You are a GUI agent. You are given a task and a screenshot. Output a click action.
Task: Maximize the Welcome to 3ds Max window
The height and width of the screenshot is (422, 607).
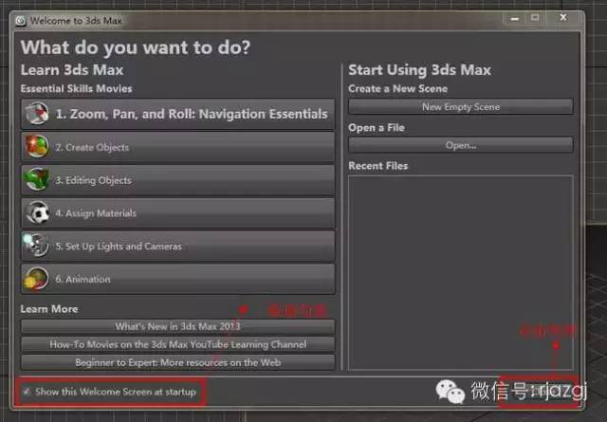tap(537, 18)
